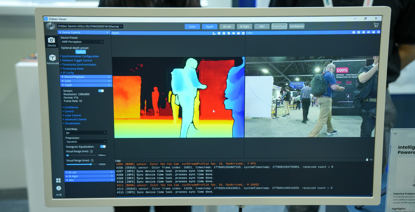The height and width of the screenshot is (212, 415).
Task: Toggle the Depth Stream switch
Action: (x=101, y=90)
